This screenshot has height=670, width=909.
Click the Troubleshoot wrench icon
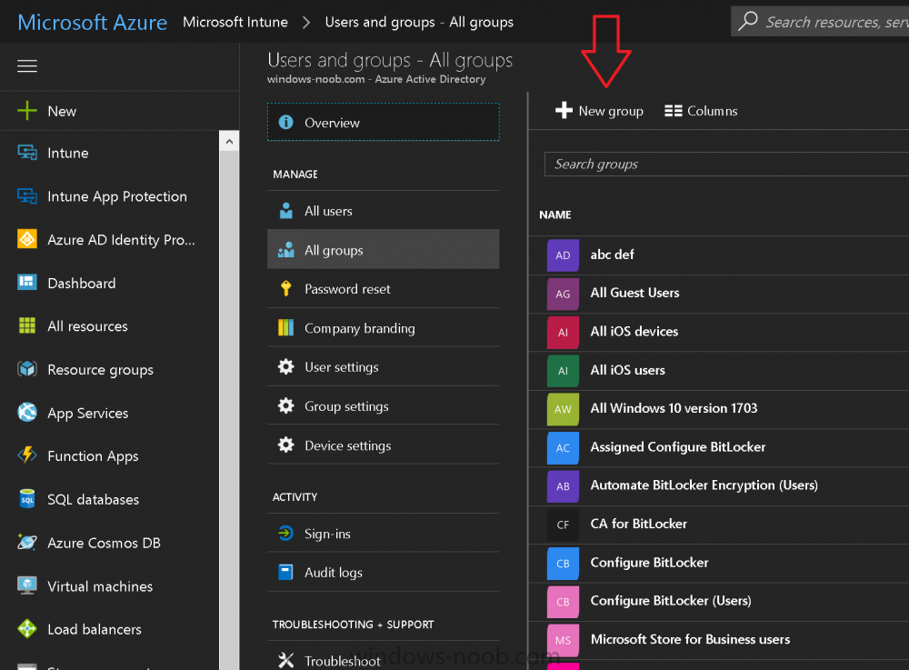(285, 660)
